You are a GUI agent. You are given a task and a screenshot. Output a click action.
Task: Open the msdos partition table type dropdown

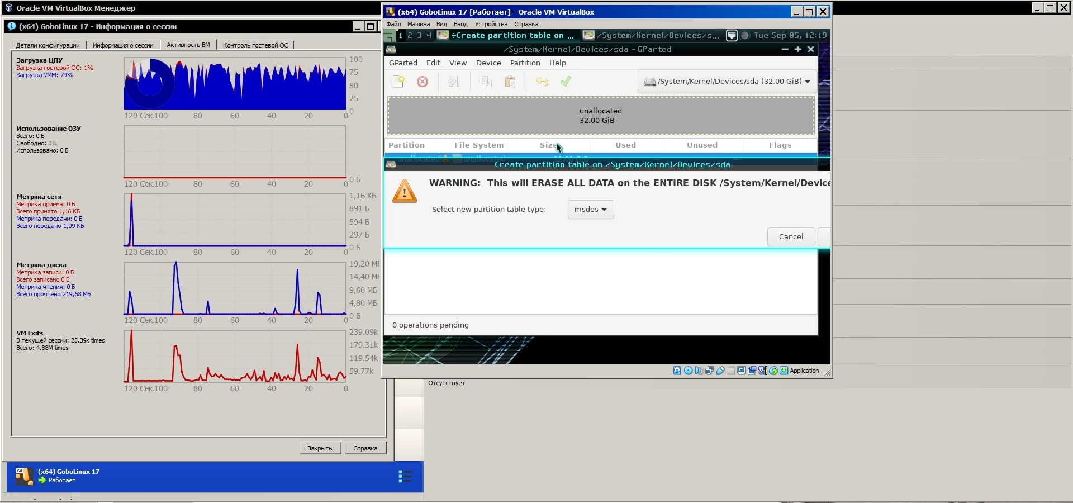(591, 210)
